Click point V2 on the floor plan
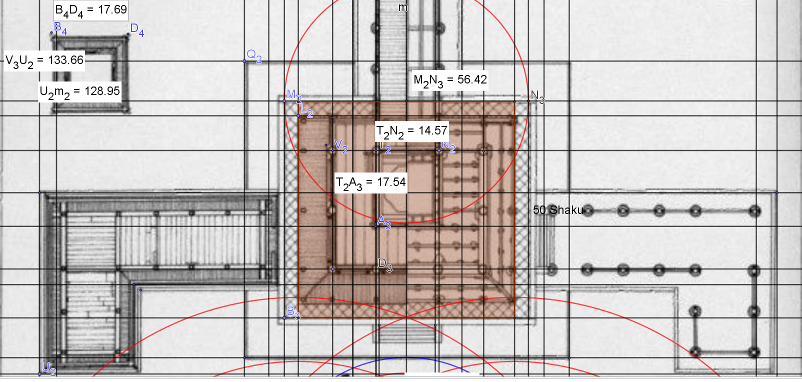 [x=332, y=150]
